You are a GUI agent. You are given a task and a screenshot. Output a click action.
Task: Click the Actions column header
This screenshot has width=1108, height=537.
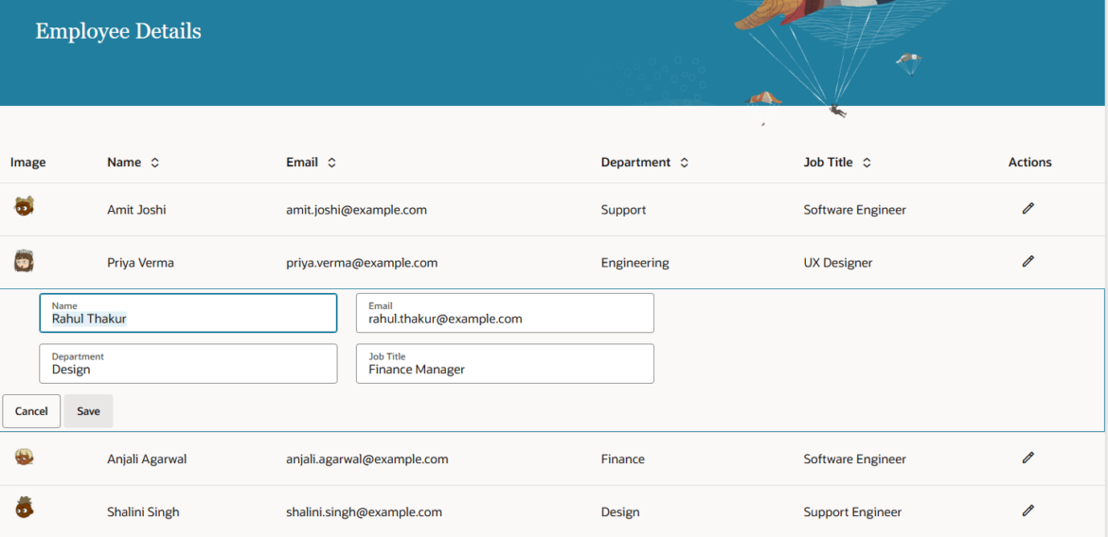point(1029,163)
